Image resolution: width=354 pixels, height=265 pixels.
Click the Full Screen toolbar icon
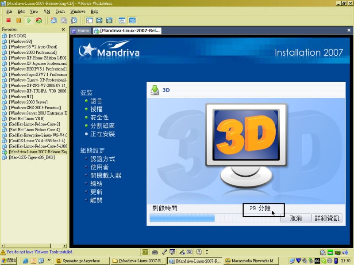[x=99, y=20]
